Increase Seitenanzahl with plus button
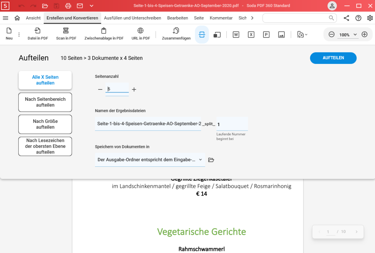Image resolution: width=375 pixels, height=253 pixels. (134, 89)
